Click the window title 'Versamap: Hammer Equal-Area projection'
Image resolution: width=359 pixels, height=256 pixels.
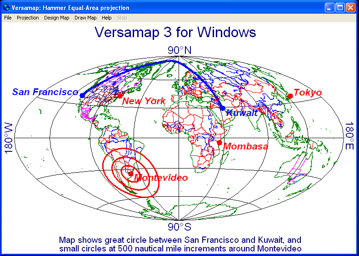click(x=70, y=8)
